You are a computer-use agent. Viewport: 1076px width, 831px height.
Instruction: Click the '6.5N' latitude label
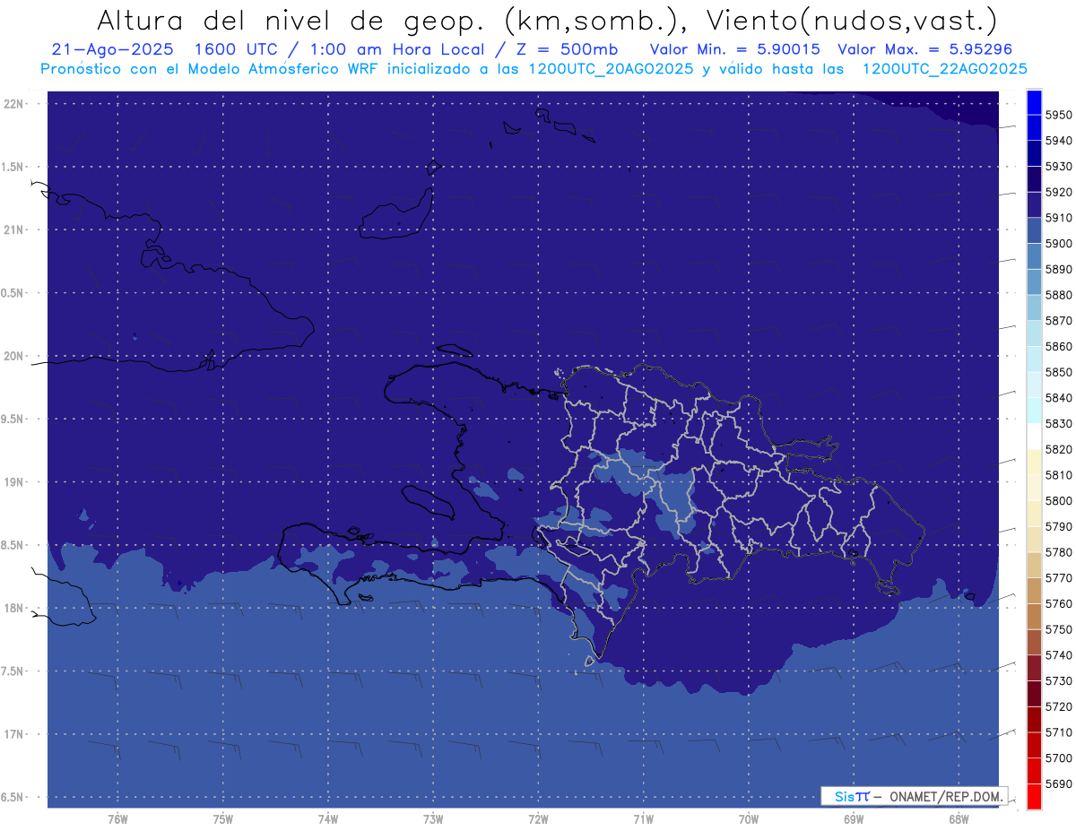[x=13, y=797]
